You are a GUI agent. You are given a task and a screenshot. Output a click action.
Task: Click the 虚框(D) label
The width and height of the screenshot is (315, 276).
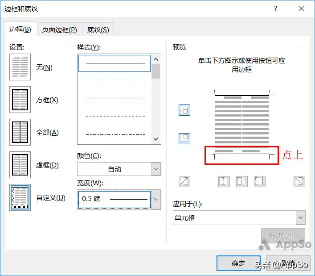pyautogui.click(x=47, y=165)
